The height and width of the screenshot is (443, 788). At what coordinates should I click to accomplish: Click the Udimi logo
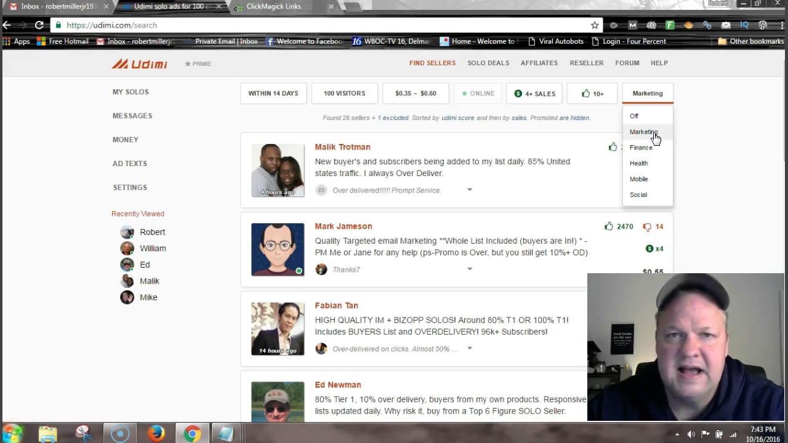(x=139, y=63)
